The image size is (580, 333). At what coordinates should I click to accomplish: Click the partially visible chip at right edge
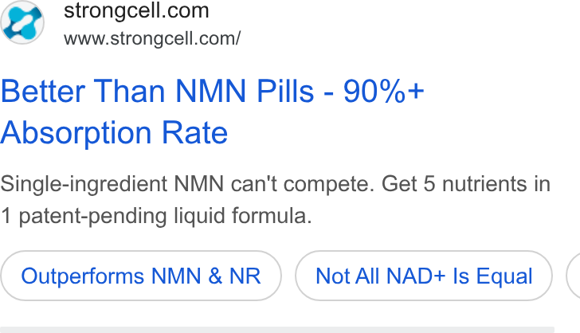point(574,276)
